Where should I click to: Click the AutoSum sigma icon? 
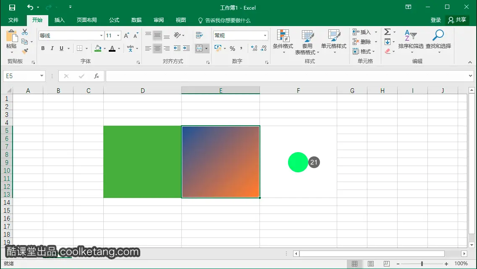pyautogui.click(x=387, y=32)
